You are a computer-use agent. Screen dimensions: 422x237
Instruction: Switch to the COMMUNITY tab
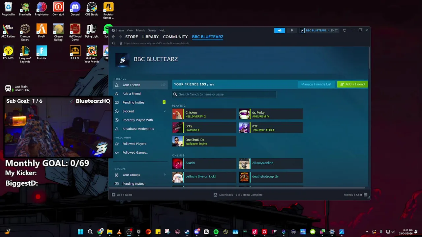click(x=175, y=37)
